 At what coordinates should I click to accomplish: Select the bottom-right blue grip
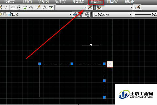tap(104, 97)
